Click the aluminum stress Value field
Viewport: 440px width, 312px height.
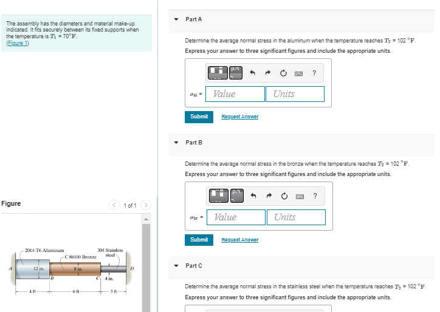[x=235, y=94]
